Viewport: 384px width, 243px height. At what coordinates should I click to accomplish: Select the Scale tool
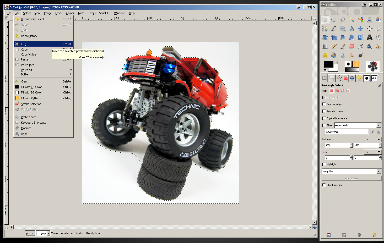point(334,37)
